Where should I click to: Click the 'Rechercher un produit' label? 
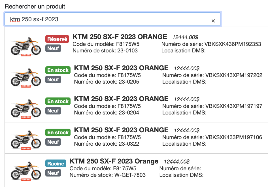[35, 7]
